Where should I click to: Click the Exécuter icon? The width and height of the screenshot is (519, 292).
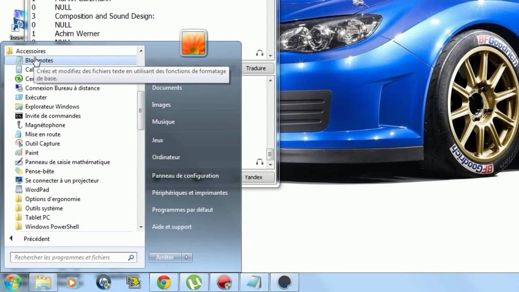pos(19,97)
